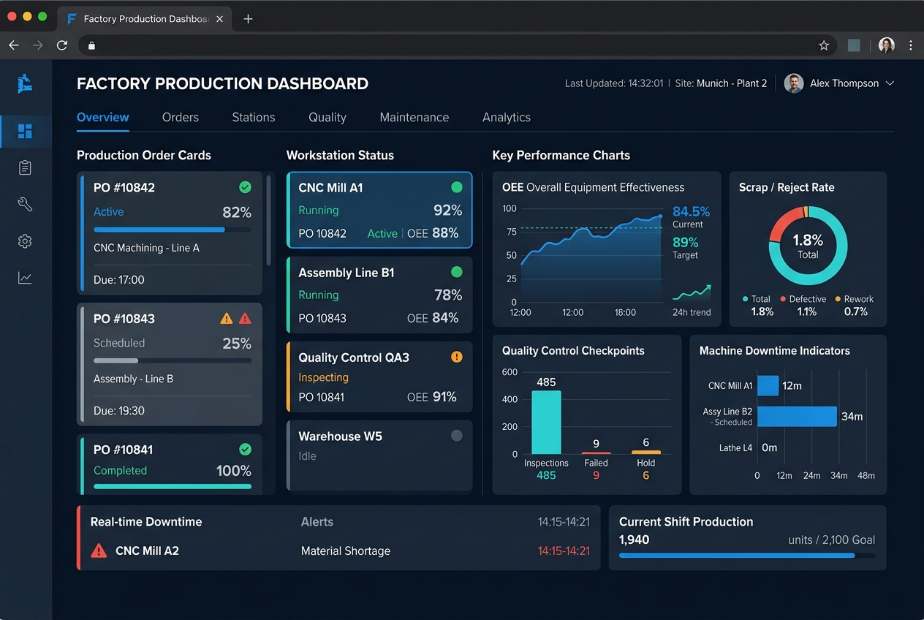Select the CNC Mill A1 workstation card
Screen dimensions: 924x620
point(379,211)
